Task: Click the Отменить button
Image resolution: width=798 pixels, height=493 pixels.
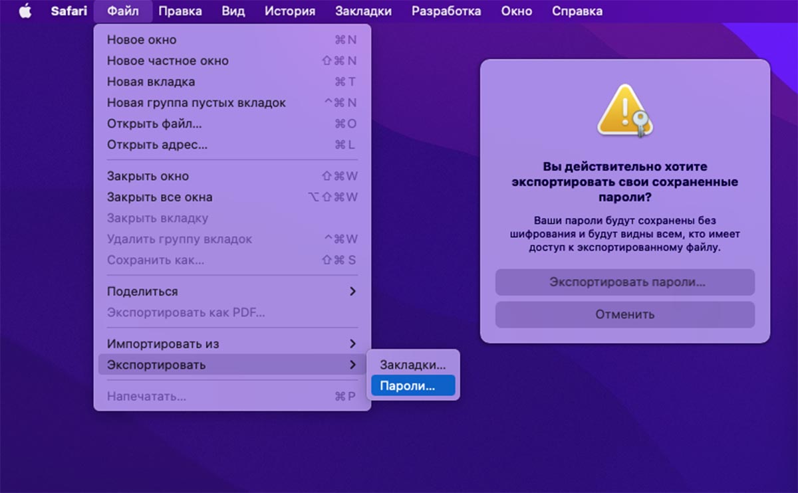Action: click(625, 314)
